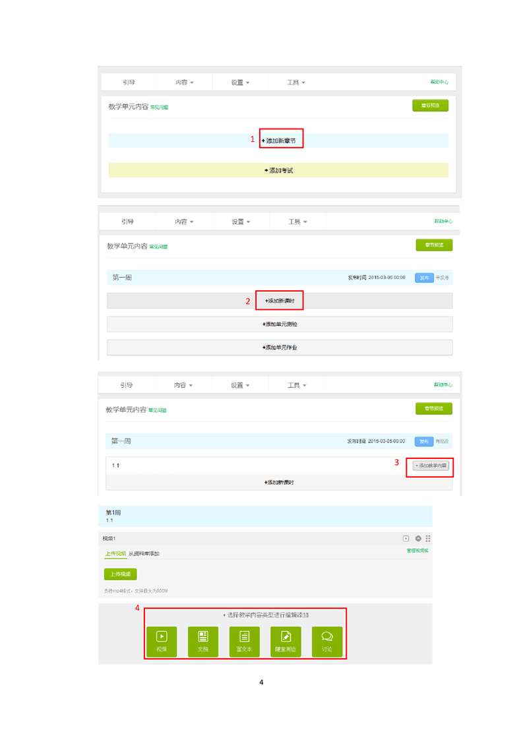523x740 pixels.
Task: Choose the 文档 (document) content type tile
Action: (x=203, y=642)
